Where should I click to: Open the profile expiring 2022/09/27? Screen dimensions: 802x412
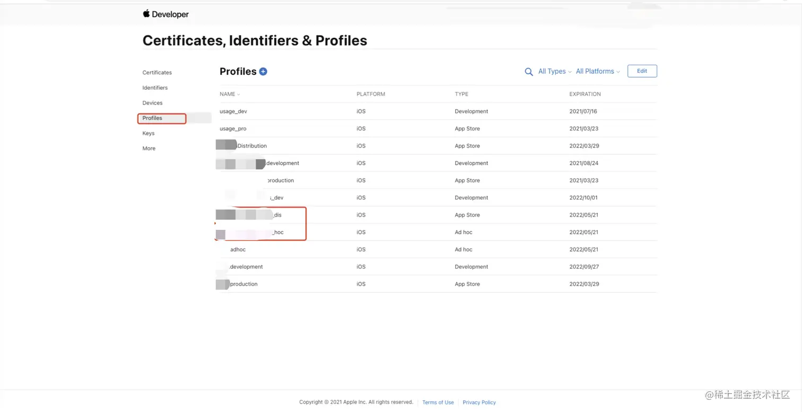[x=438, y=267]
